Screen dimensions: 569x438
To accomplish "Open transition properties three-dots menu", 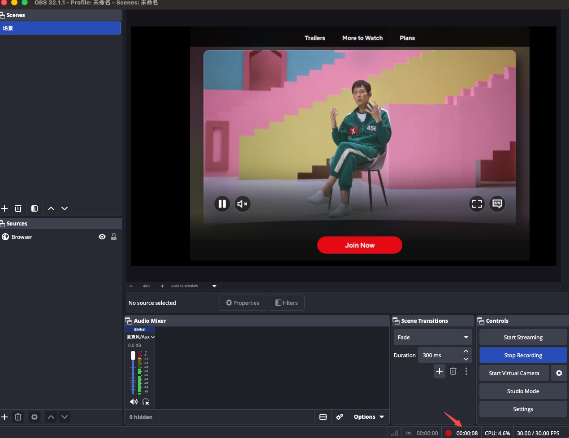I will (466, 371).
